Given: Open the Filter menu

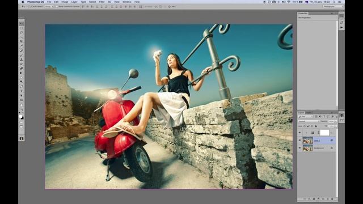Looking at the screenshot, I should point(102,2).
